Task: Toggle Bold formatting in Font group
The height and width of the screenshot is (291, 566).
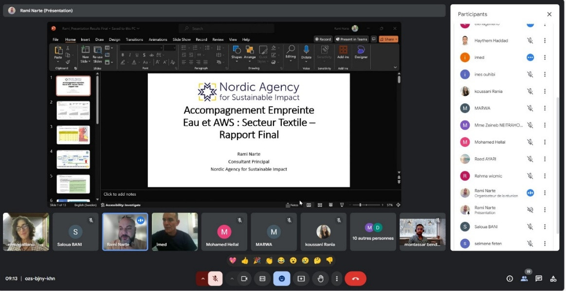Action: [123, 55]
